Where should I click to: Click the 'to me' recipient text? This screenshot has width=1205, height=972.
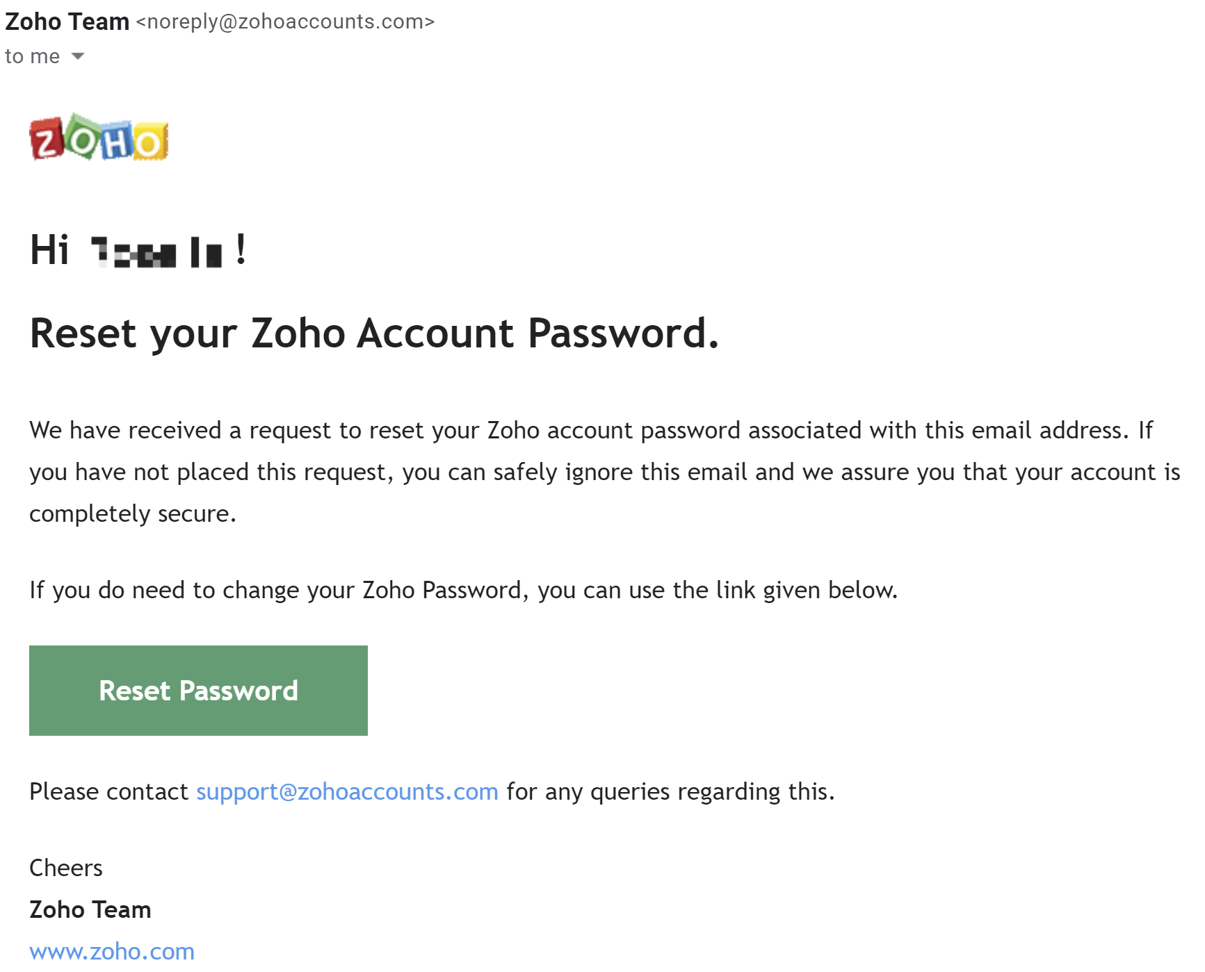[33, 56]
